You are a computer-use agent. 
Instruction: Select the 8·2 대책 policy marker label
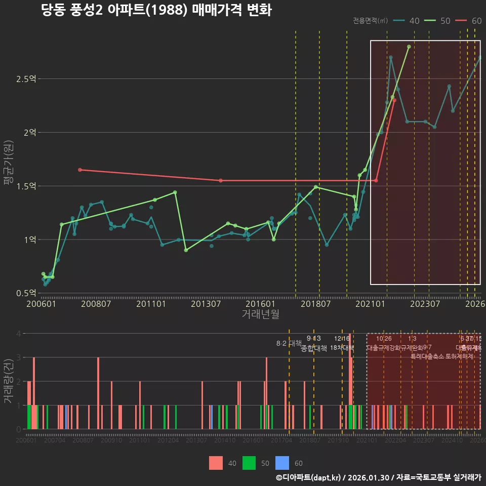click(289, 343)
